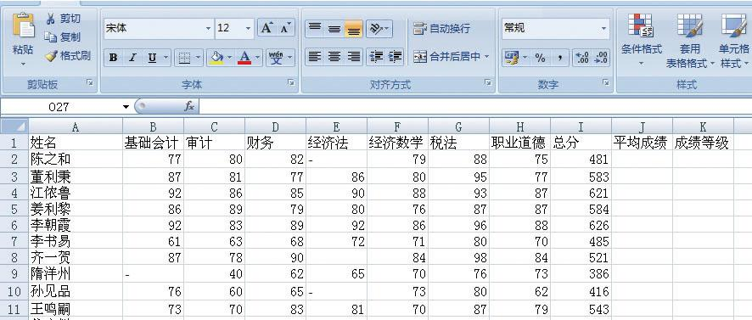
Task: Open font size dropdown 12
Action: 248,29
